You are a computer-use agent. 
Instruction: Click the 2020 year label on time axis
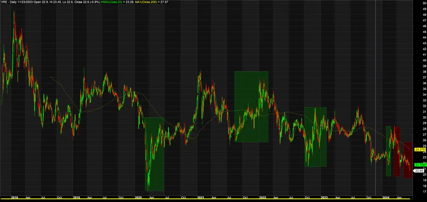tap(139, 197)
